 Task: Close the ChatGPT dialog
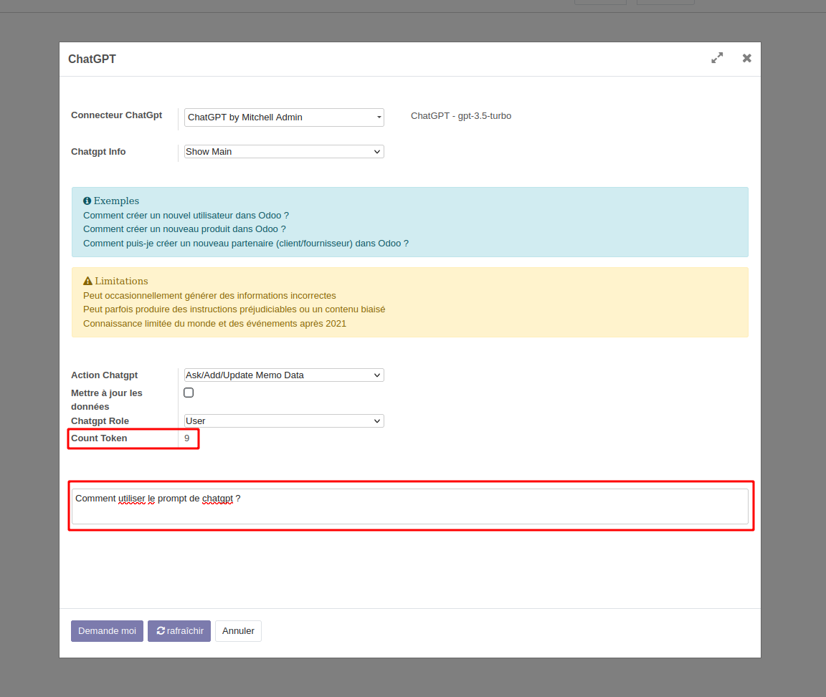point(746,58)
